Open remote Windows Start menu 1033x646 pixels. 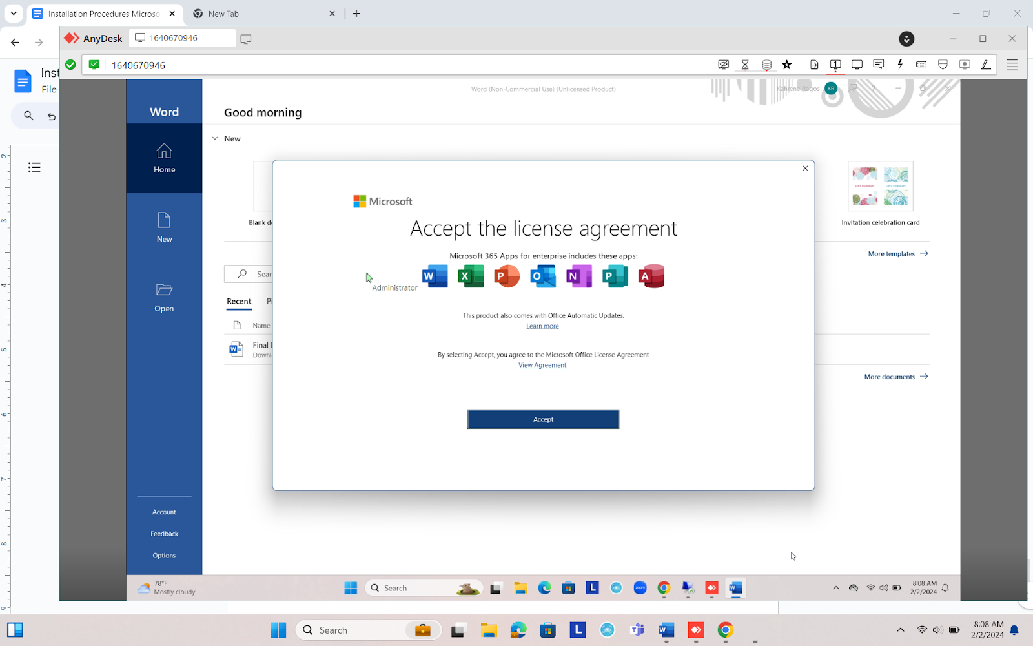(x=351, y=588)
